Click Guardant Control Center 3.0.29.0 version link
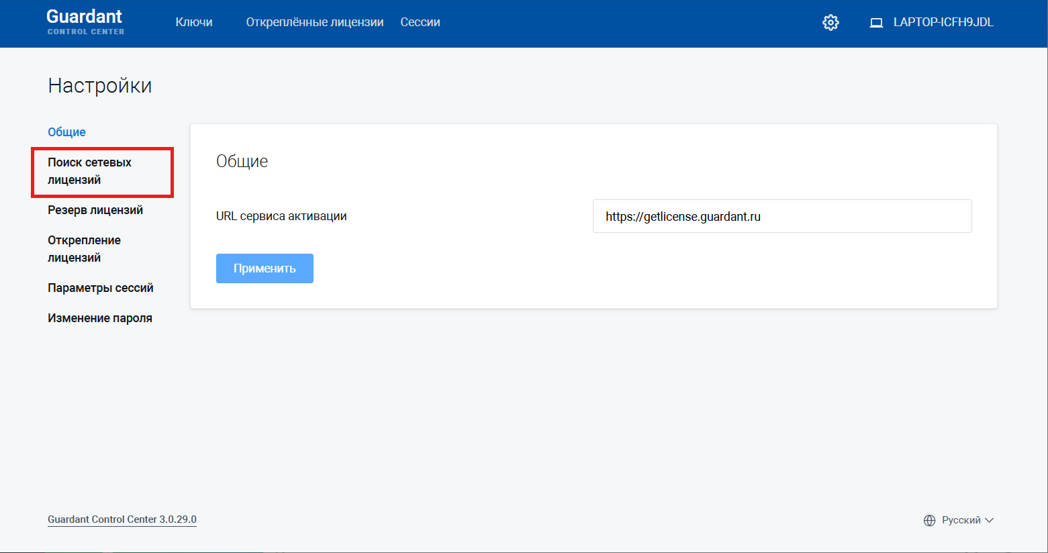Screen dimensions: 1048x553 [x=122, y=519]
